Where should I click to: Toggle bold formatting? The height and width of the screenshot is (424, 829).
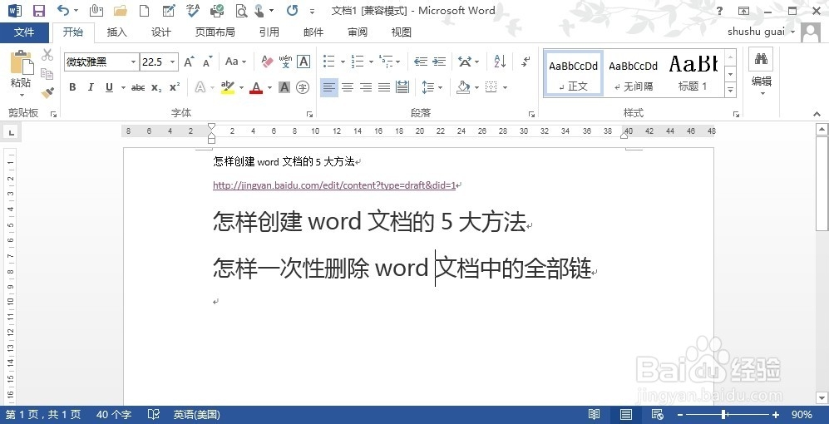[x=72, y=87]
